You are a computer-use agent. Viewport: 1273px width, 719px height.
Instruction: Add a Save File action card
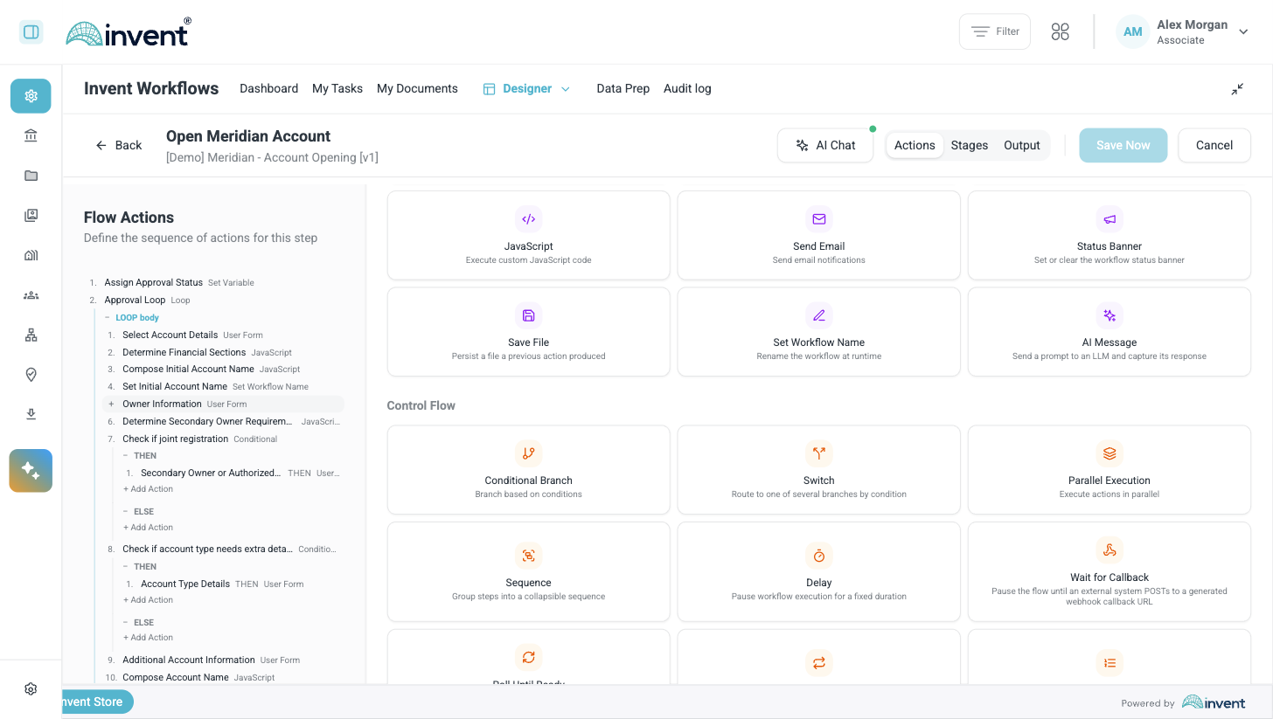coord(528,332)
